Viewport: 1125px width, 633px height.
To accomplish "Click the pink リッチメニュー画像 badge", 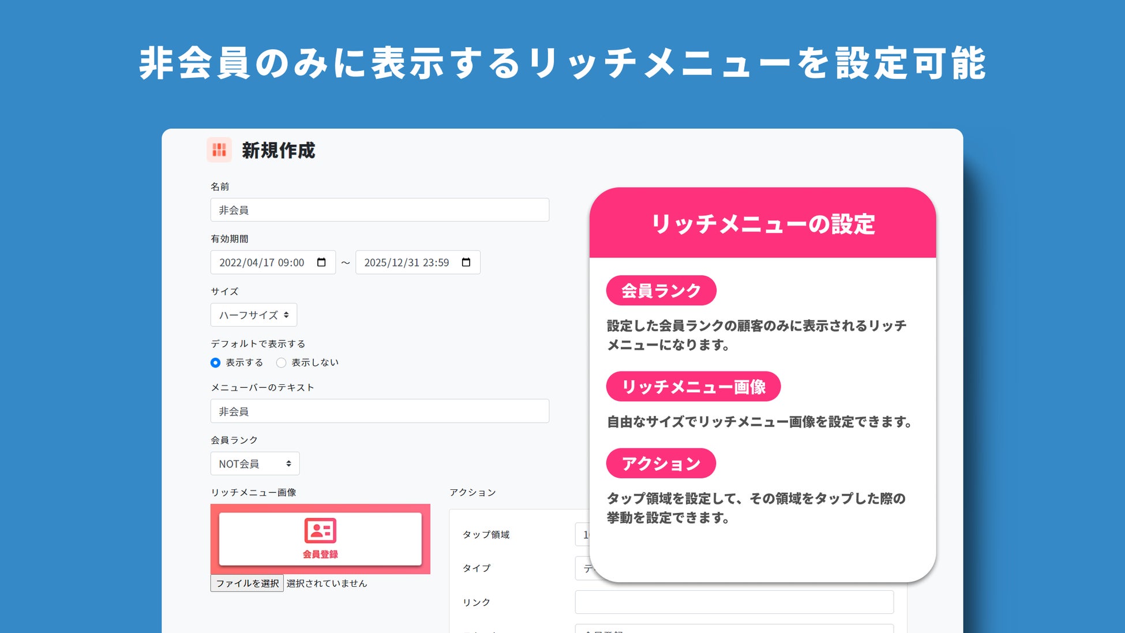I will tap(693, 387).
